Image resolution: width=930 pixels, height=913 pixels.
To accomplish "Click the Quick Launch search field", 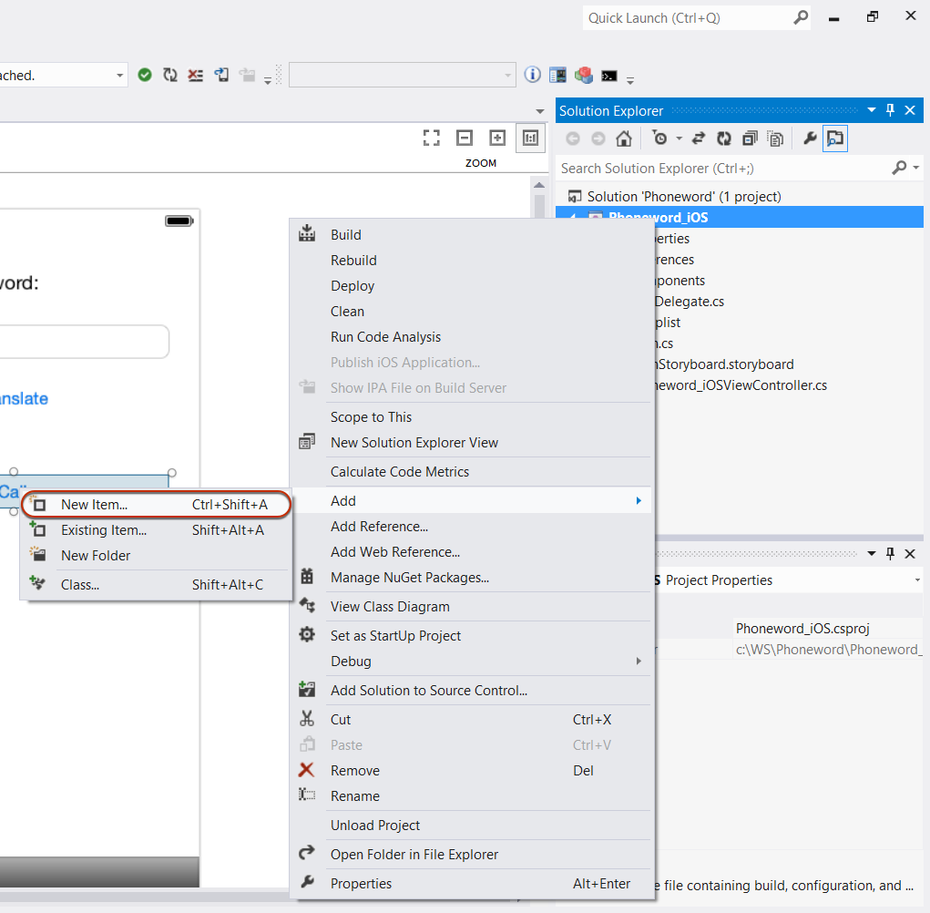I will point(689,18).
